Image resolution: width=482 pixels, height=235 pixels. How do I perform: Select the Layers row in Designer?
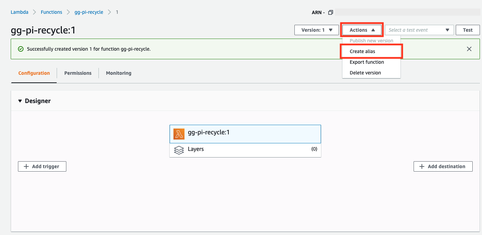pyautogui.click(x=245, y=150)
